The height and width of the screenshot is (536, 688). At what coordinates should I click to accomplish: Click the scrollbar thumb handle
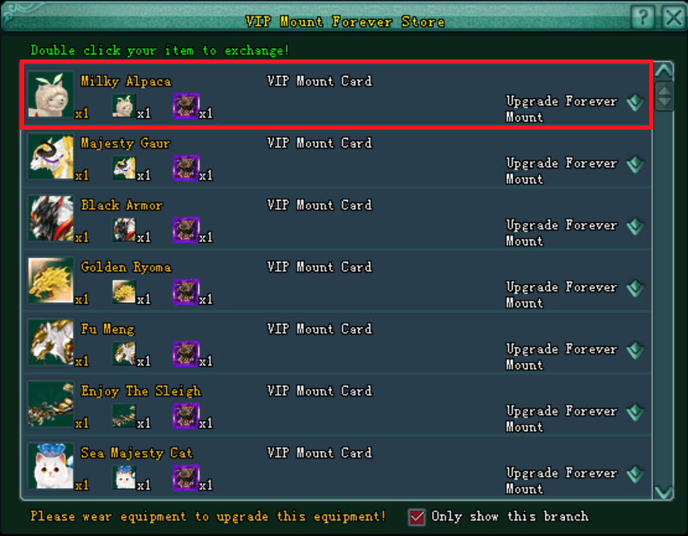[664, 96]
